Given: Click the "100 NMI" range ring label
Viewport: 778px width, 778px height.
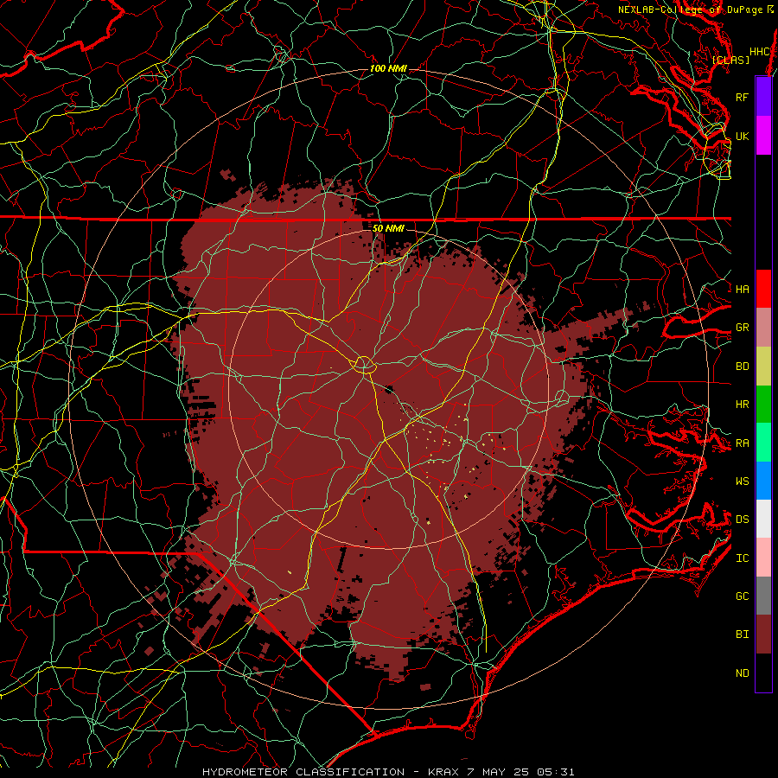Looking at the screenshot, I should coord(388,68).
